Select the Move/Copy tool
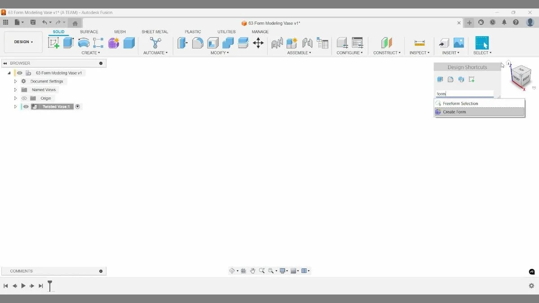This screenshot has height=303, width=539. coord(258,43)
